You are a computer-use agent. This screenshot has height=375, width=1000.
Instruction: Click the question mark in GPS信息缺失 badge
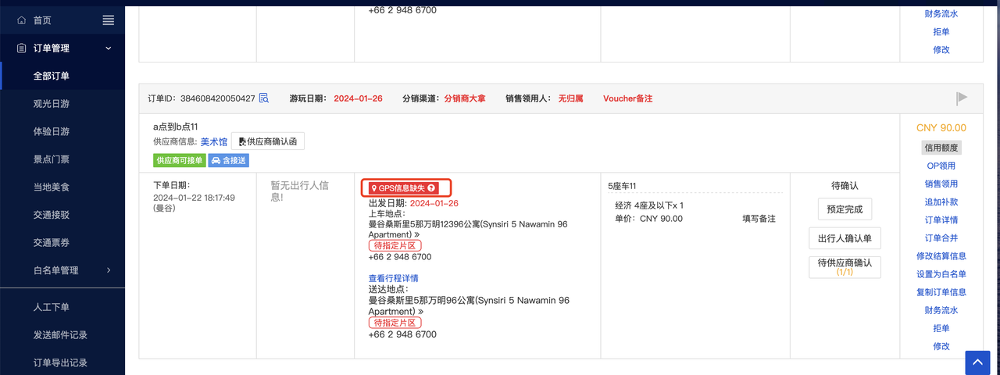(431, 188)
